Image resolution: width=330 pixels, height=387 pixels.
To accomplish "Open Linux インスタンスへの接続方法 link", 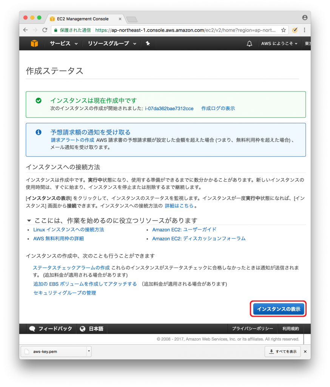I will [69, 230].
